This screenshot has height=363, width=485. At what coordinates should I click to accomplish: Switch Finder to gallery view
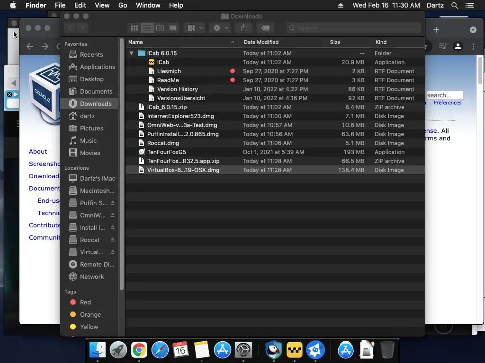[x=173, y=28]
